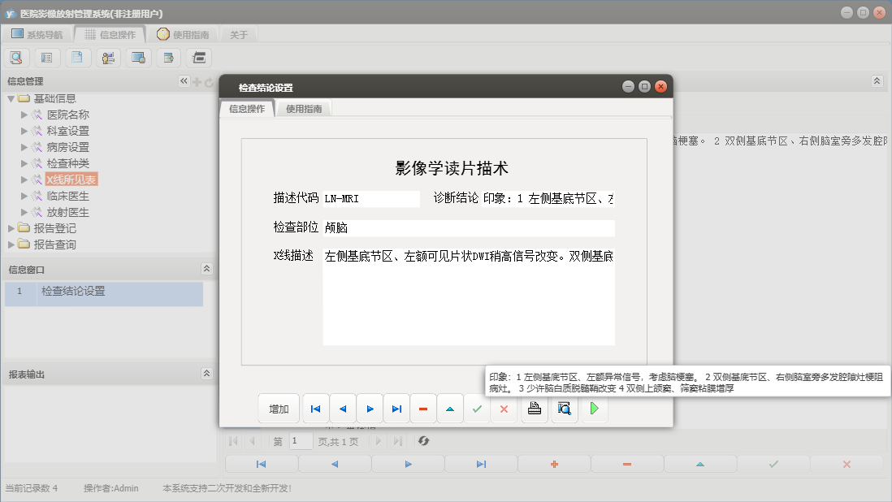
Task: Confirm changes with the green check icon
Action: pos(477,409)
